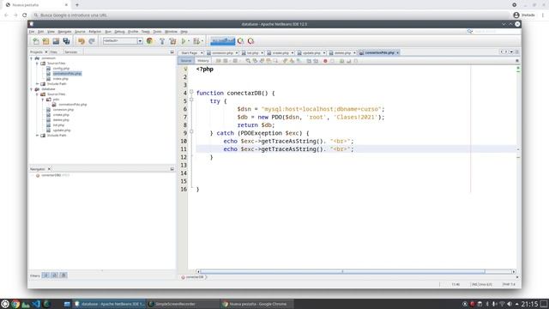Click the red macro recording circle in the editor toolbar

[x=325, y=61]
